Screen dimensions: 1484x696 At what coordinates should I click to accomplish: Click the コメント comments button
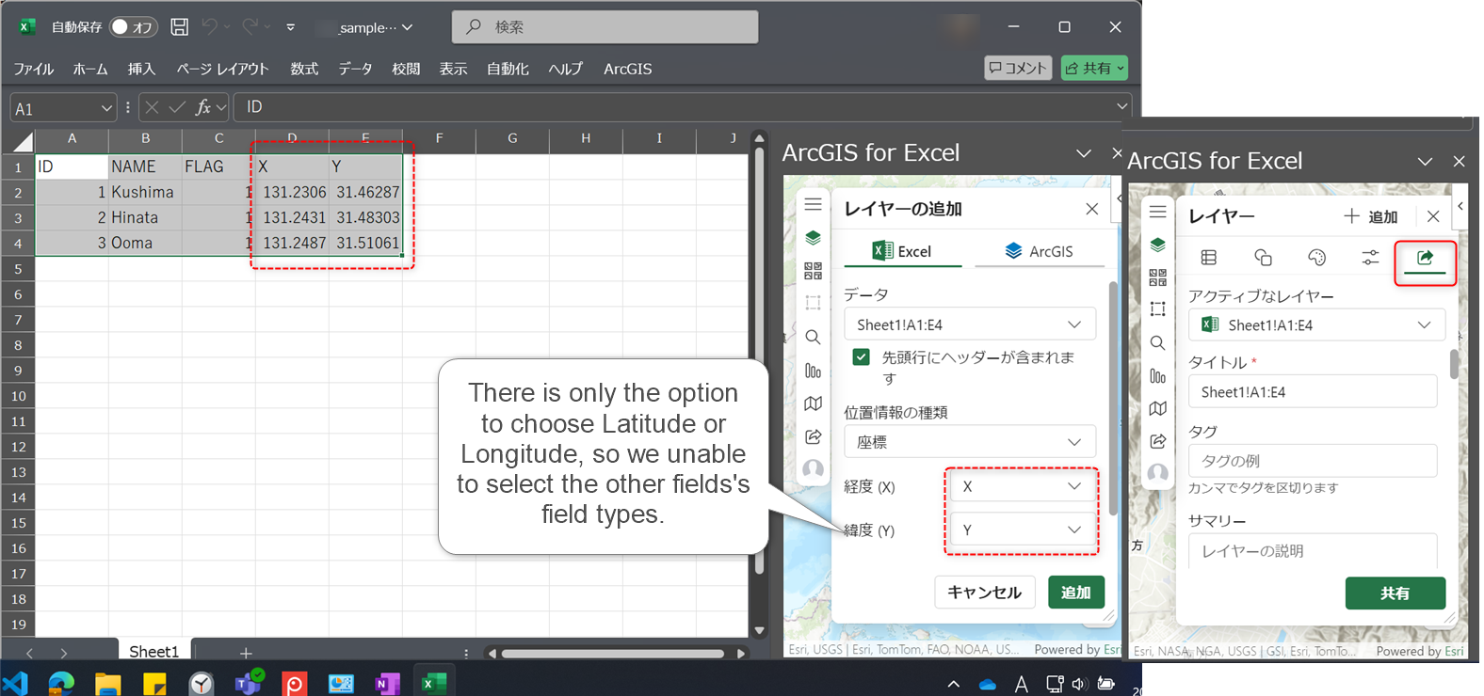point(1018,68)
